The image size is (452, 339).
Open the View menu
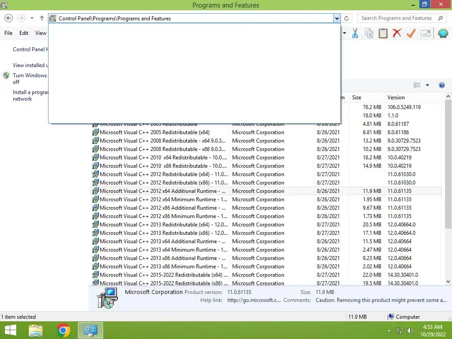[x=41, y=33]
